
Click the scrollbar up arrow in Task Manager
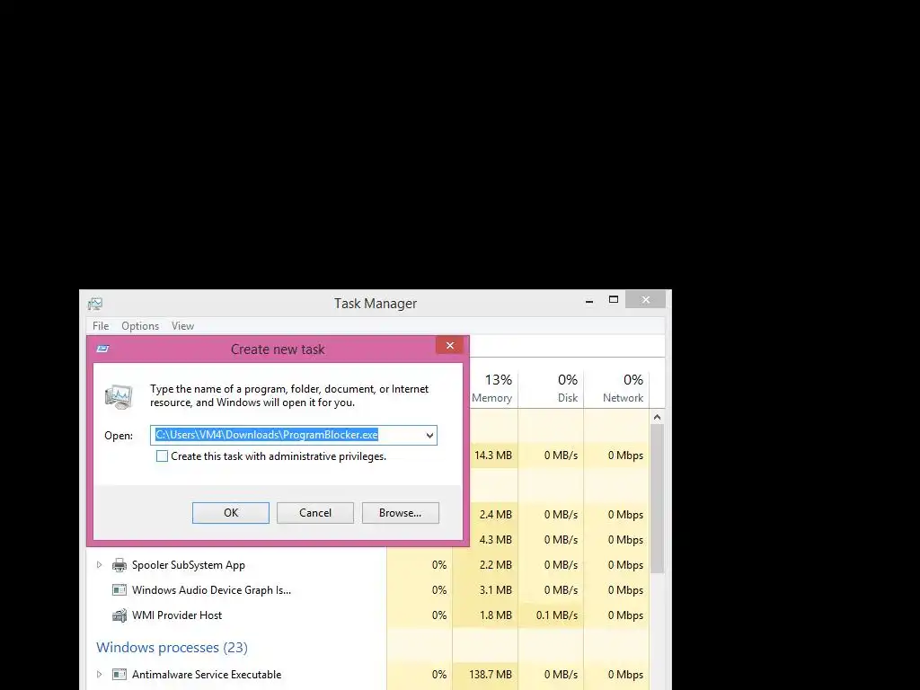pyautogui.click(x=657, y=417)
